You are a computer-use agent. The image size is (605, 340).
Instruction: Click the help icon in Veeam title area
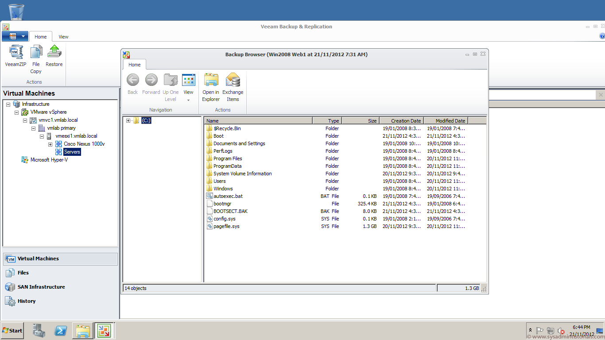pos(602,36)
